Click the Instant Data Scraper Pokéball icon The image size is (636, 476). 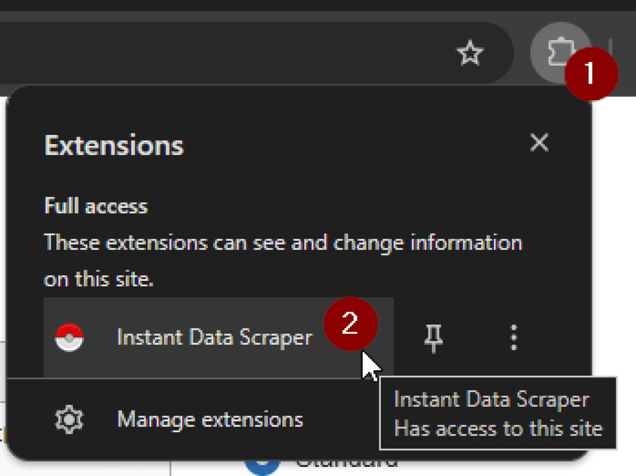[x=70, y=337]
